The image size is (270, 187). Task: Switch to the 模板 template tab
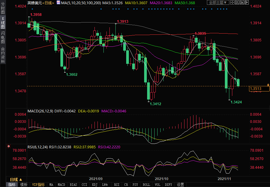24,185
